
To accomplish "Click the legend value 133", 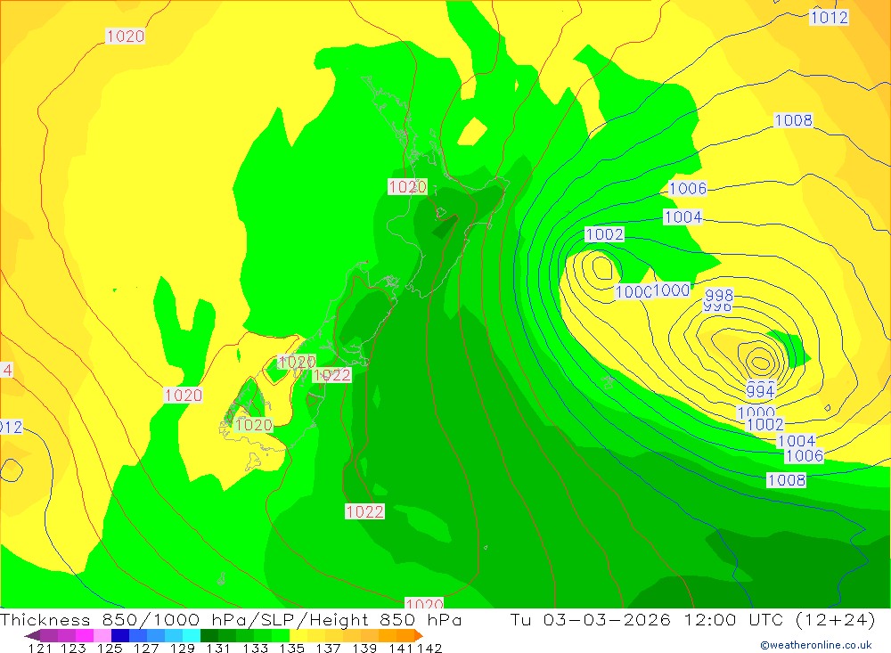I will pyautogui.click(x=255, y=648).
